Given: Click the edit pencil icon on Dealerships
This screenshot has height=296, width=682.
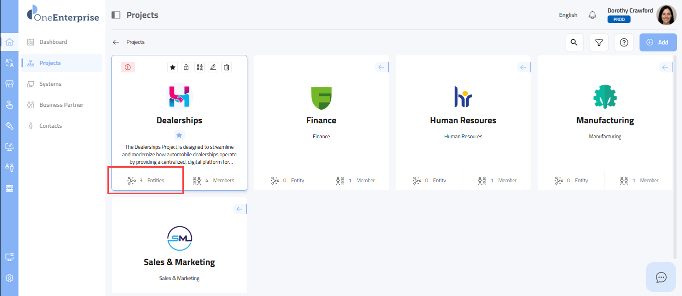Looking at the screenshot, I should click(x=213, y=67).
